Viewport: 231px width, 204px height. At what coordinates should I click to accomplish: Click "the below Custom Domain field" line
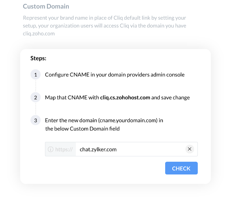pos(82,129)
